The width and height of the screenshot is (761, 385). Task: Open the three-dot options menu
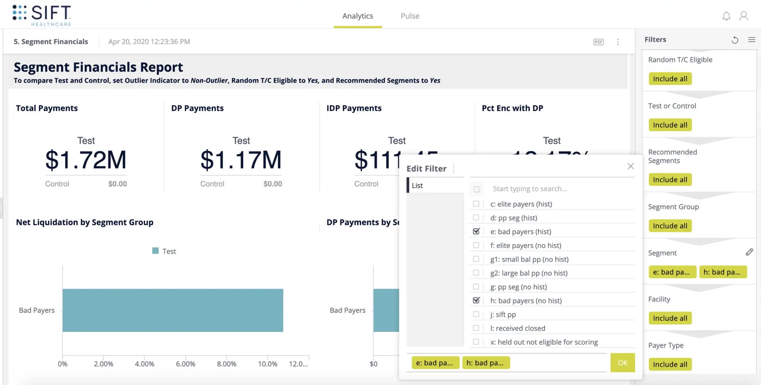pyautogui.click(x=618, y=42)
